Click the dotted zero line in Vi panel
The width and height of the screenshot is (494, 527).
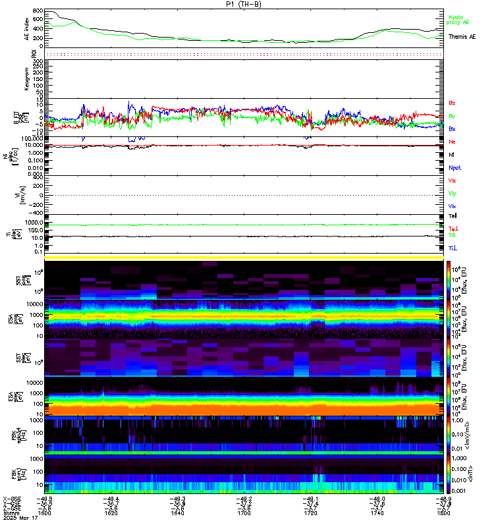pyautogui.click(x=244, y=195)
